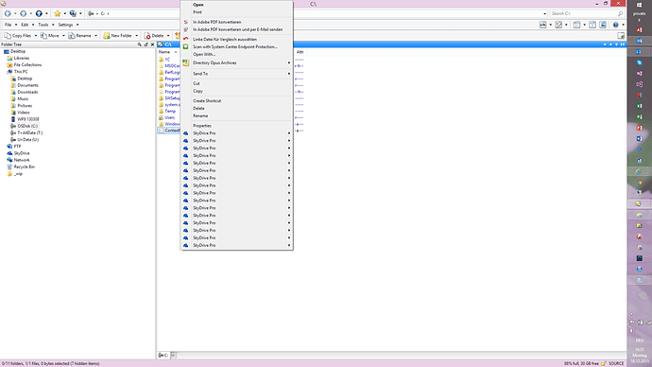
Task: Create a New Folder from the toolbar
Action: coord(118,36)
